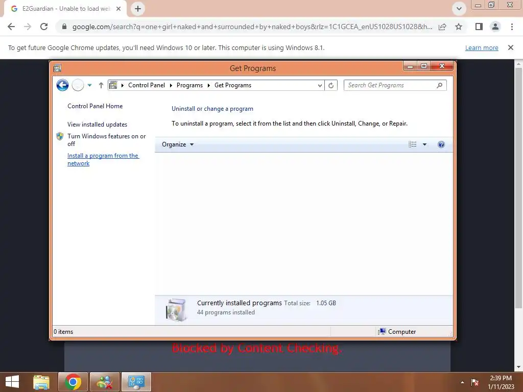The width and height of the screenshot is (523, 392).
Task: Open File Explorer from taskbar
Action: click(x=41, y=382)
